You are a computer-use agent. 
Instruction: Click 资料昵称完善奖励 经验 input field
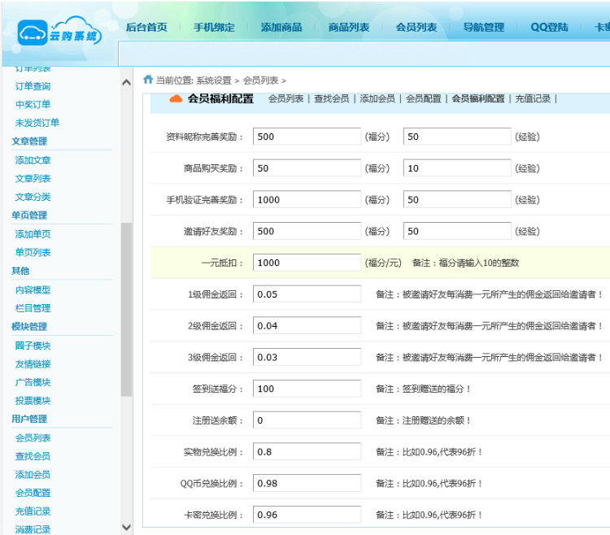click(x=457, y=137)
